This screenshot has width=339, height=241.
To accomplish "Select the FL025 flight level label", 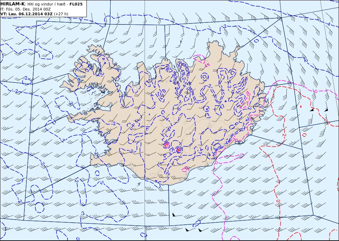I will (76, 4).
